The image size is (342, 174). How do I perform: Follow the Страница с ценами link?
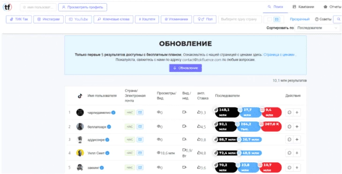[279, 55]
